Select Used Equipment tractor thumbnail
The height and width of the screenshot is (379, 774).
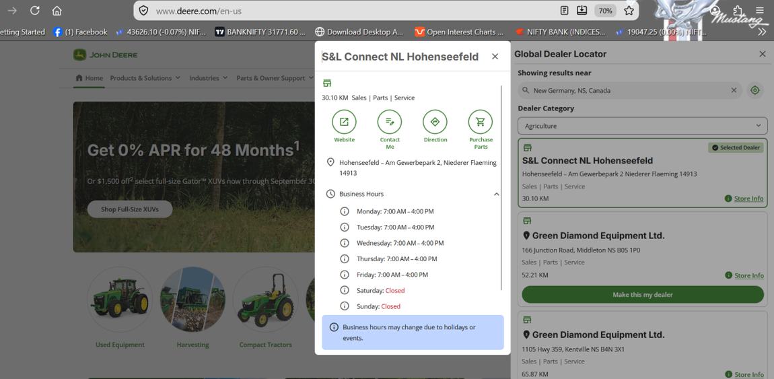tap(120, 300)
